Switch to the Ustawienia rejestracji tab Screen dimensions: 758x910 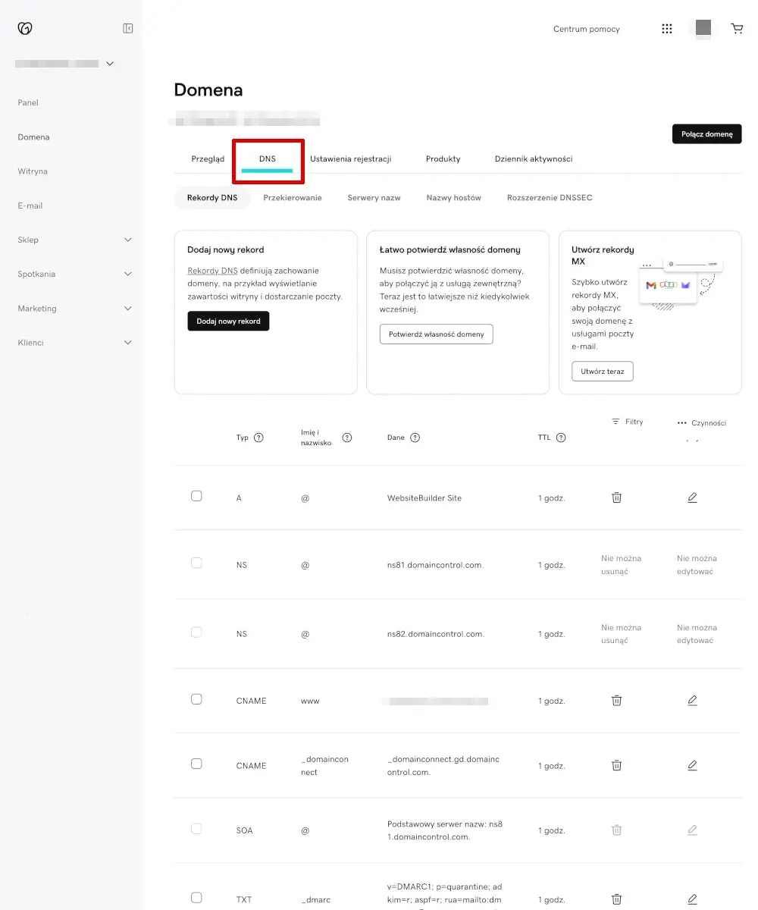pos(351,159)
